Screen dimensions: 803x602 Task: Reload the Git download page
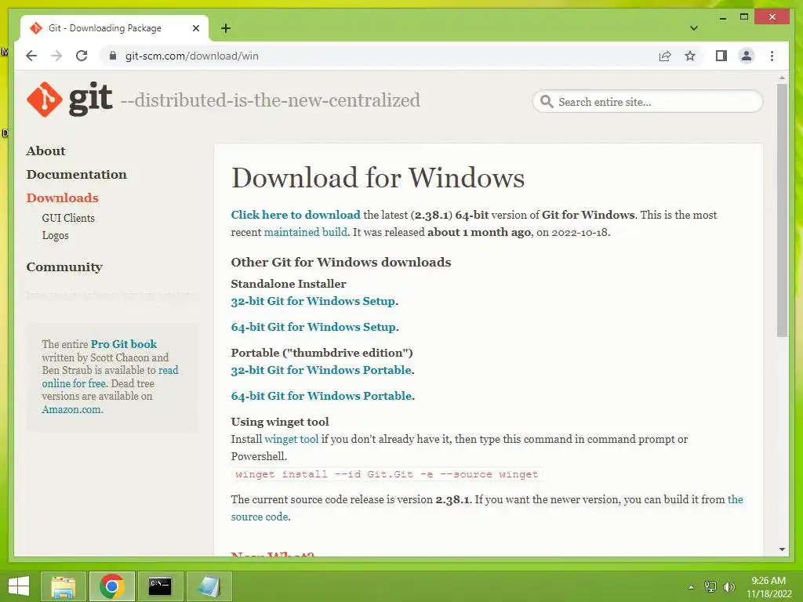tap(82, 56)
